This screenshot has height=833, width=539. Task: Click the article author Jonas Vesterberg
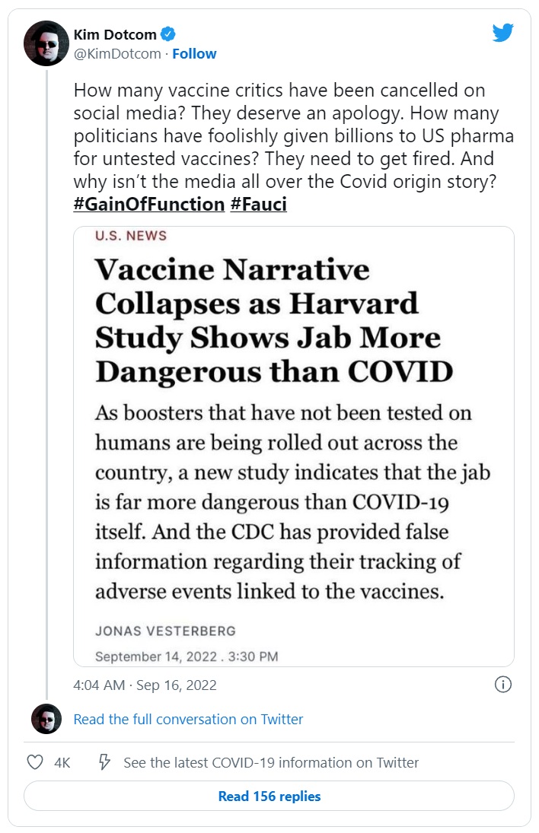click(x=165, y=631)
